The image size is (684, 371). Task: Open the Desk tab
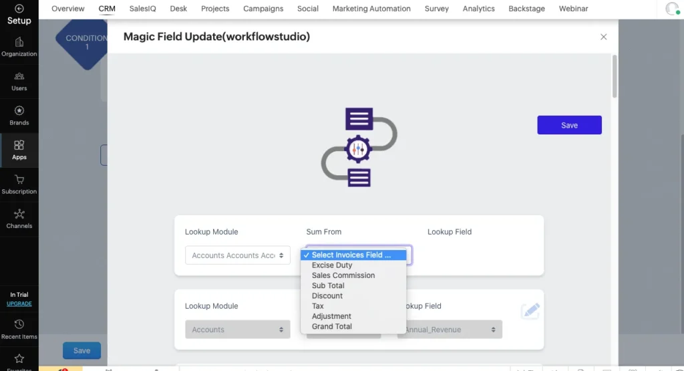(x=178, y=9)
